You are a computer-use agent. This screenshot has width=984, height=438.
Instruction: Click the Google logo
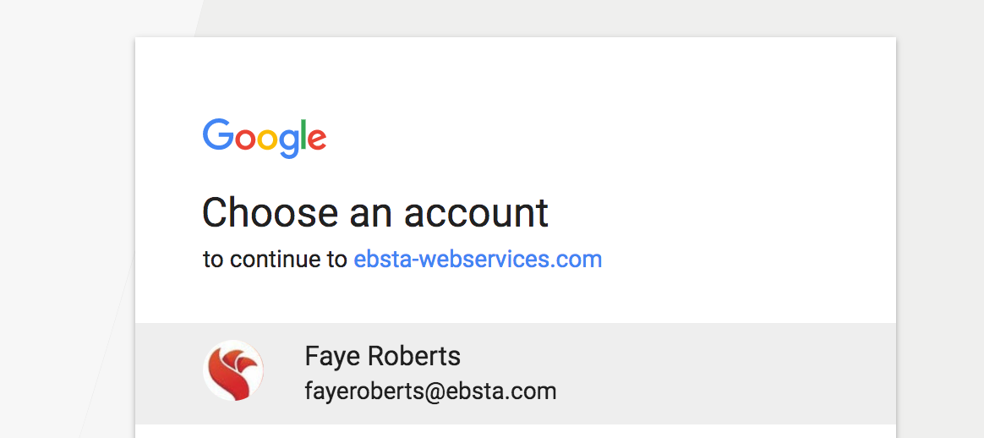tap(264, 137)
